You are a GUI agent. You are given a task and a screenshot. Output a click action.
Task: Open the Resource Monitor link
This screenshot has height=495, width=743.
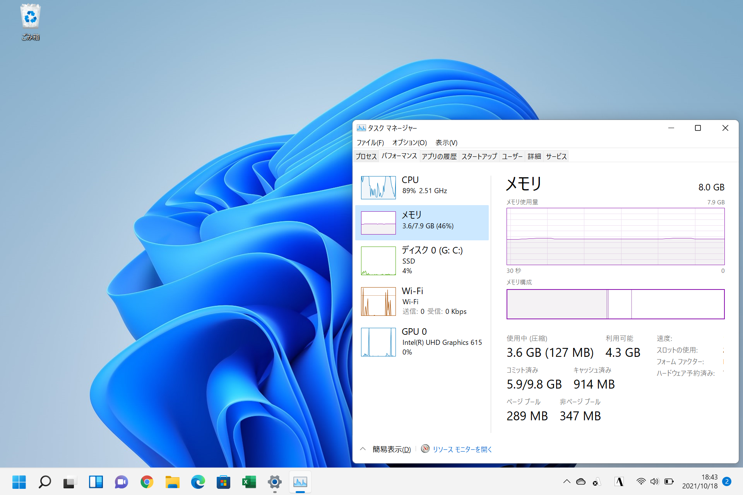[462, 449]
